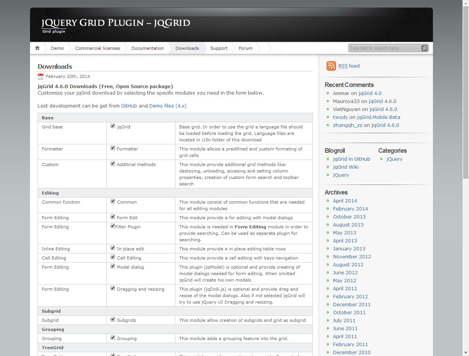Open the Demo navigation tab
The height and width of the screenshot is (356, 469).
tap(57, 48)
